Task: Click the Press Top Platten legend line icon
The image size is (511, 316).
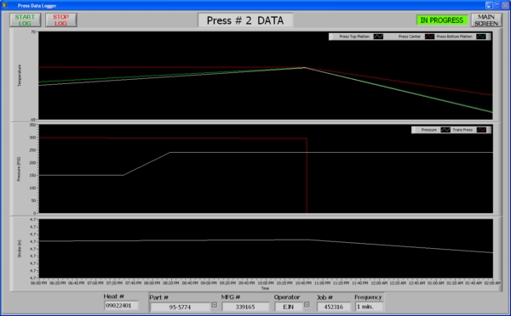Action: 378,37
